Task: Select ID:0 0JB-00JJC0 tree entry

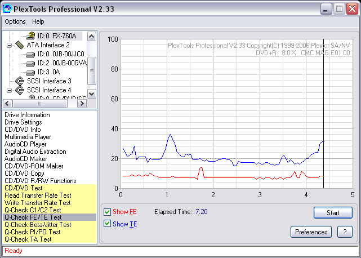Action: click(61, 54)
